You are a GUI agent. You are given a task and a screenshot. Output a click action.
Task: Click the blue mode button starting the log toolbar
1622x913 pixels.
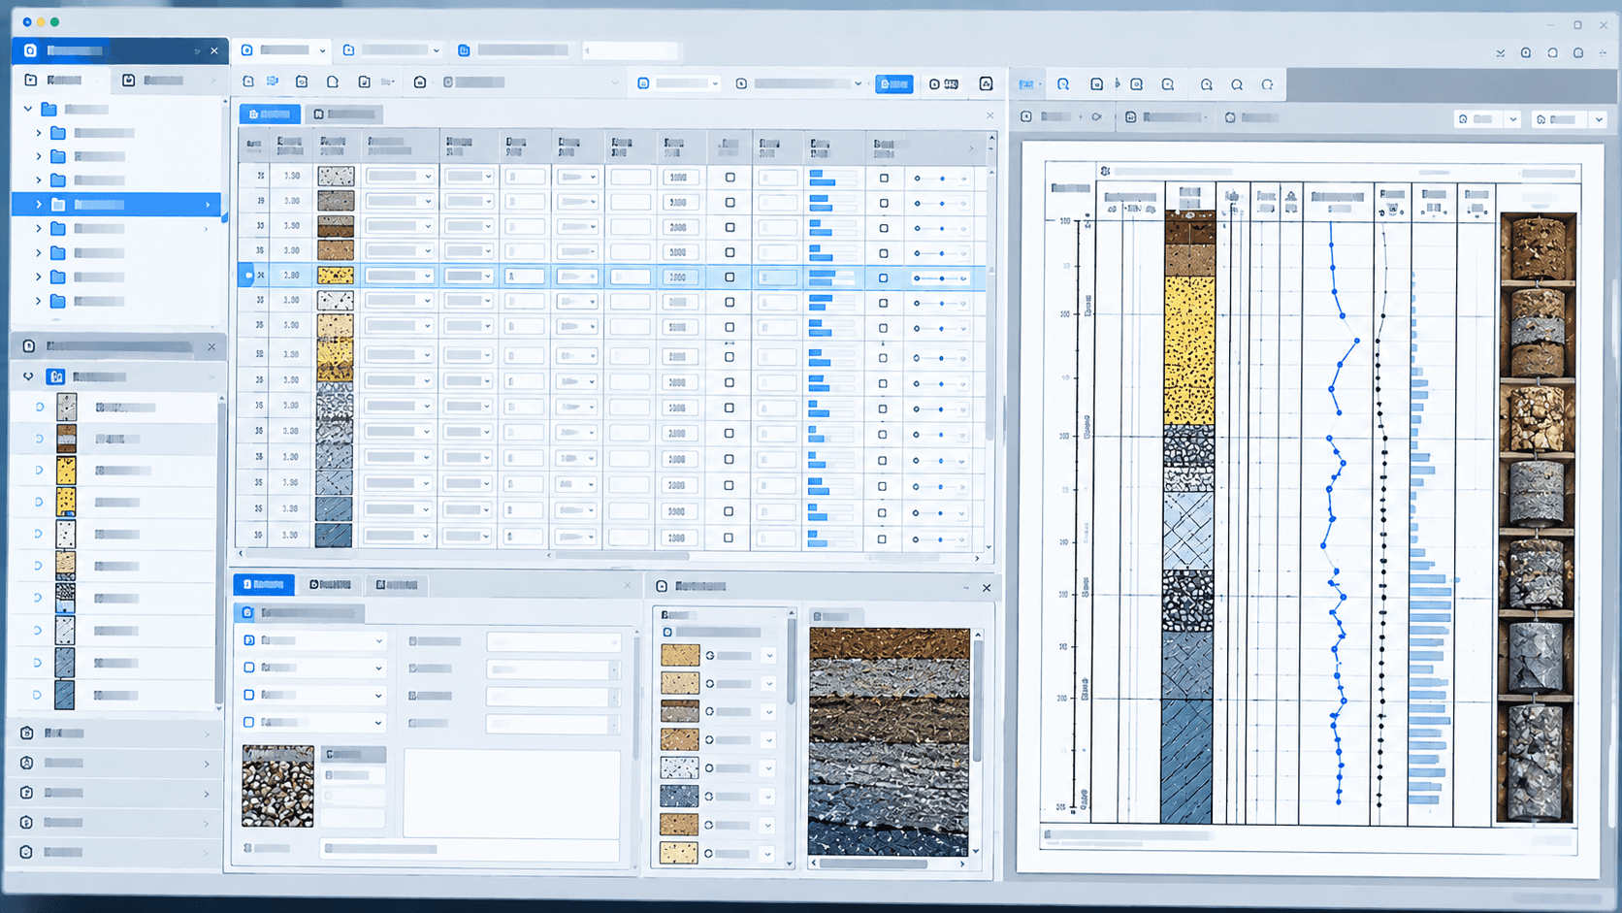point(1026,84)
